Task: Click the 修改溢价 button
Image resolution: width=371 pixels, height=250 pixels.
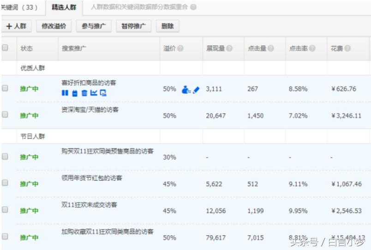Action: point(54,26)
